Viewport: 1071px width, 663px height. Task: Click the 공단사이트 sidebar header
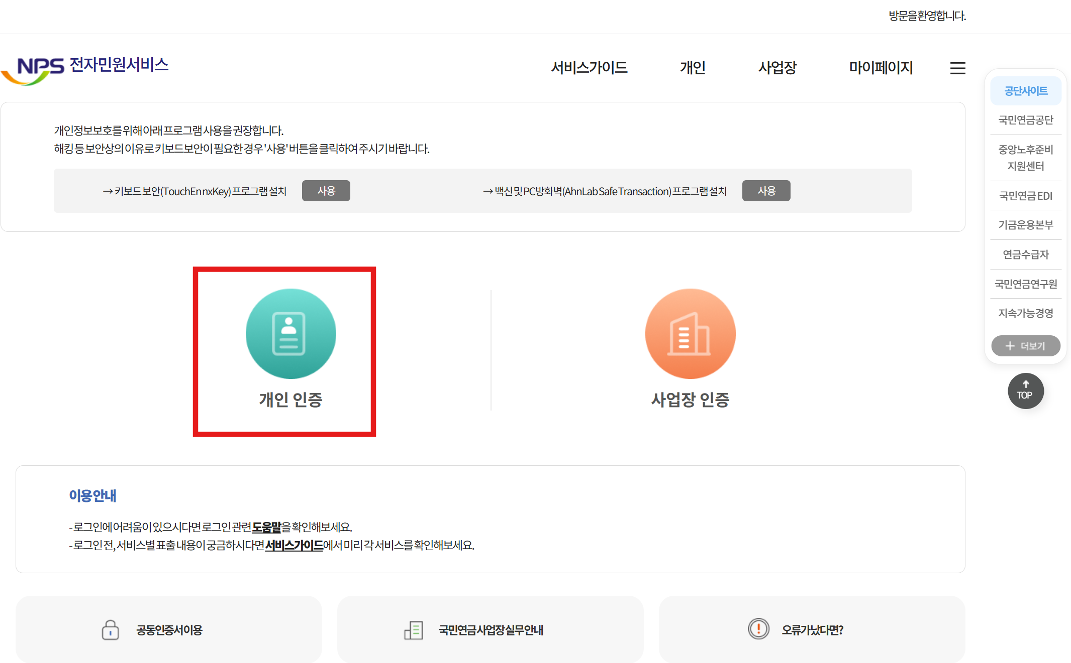tap(1025, 91)
